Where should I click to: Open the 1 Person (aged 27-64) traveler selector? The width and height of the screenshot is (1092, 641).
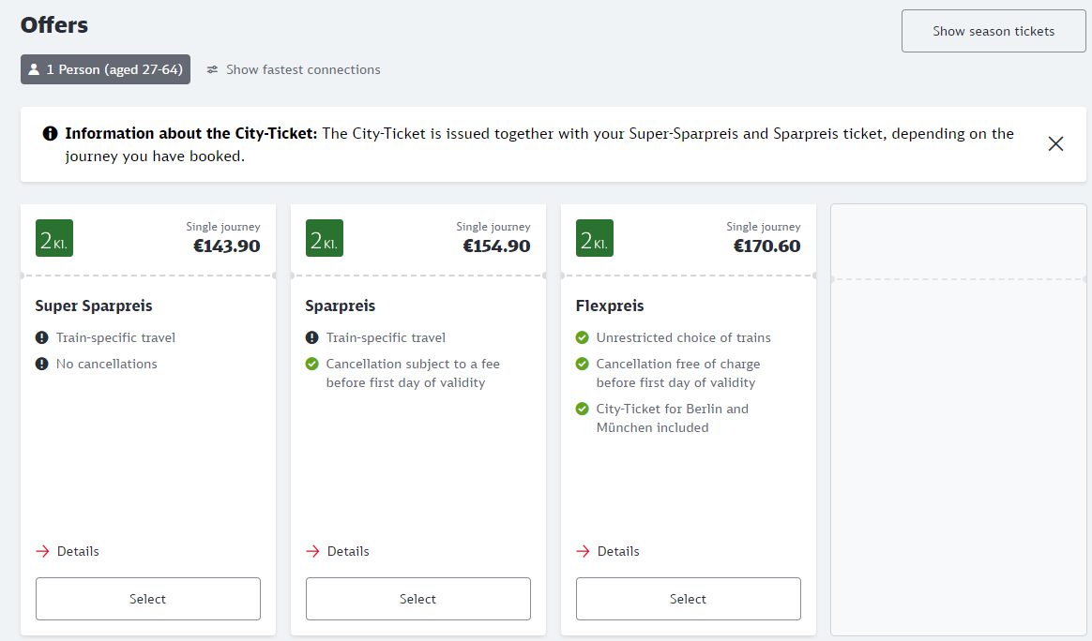105,69
